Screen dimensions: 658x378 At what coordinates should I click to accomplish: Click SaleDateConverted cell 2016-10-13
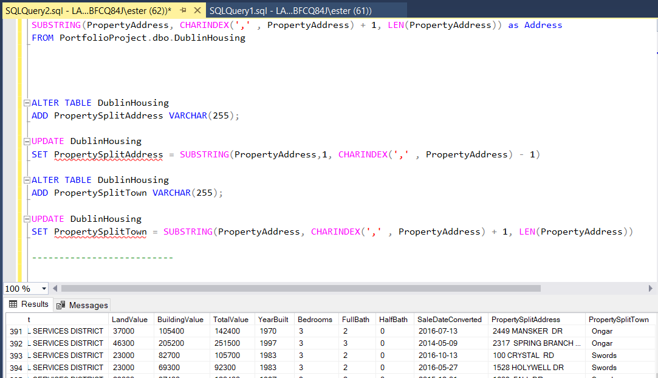(x=451, y=356)
